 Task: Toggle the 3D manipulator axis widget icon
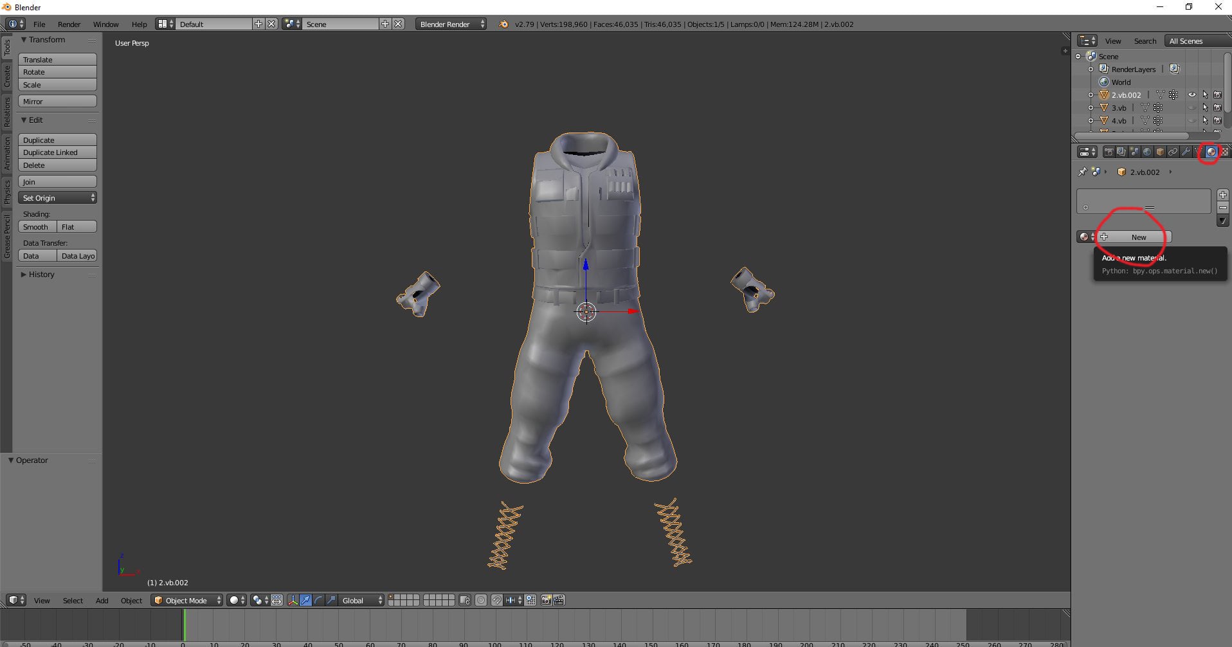click(x=293, y=600)
